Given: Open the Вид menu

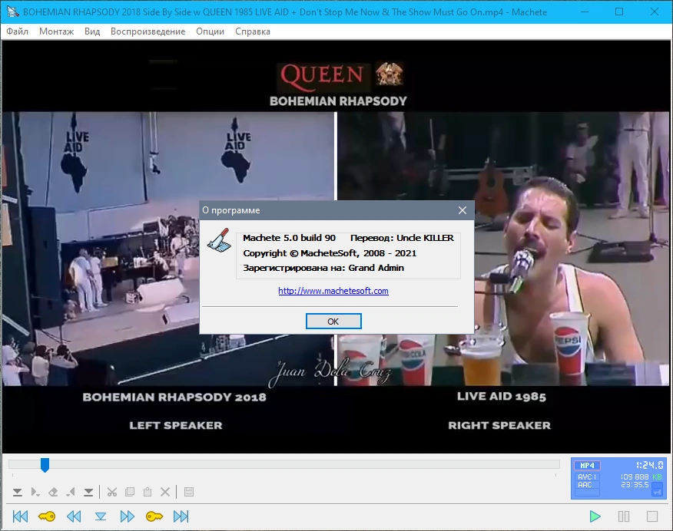Looking at the screenshot, I should 92,31.
